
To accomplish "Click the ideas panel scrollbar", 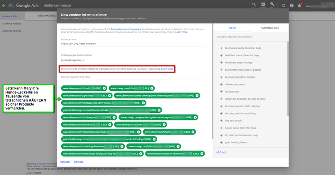I will 288,78.
